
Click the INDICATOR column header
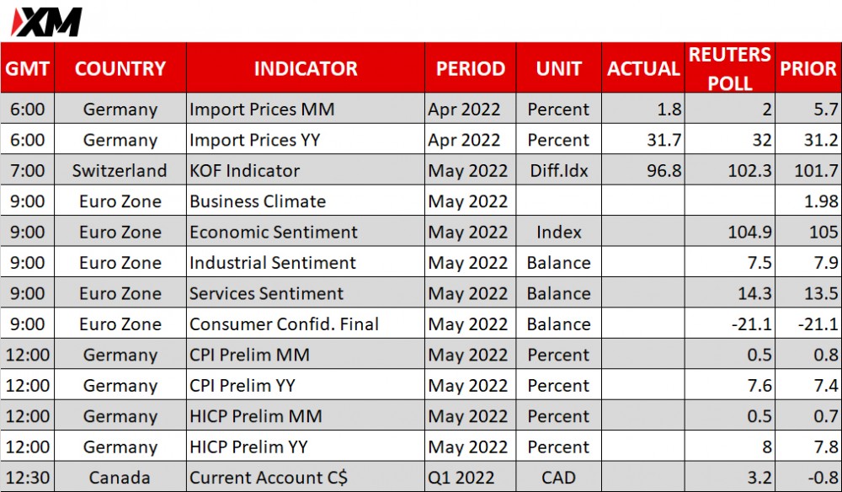pos(306,67)
